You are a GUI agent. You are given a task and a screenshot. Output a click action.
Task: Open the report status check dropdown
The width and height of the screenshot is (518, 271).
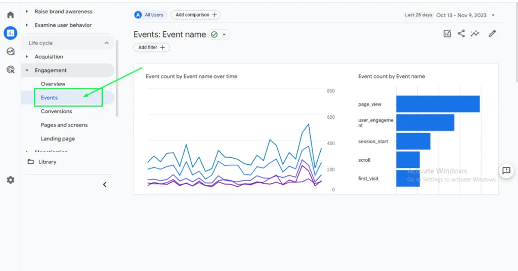point(219,35)
